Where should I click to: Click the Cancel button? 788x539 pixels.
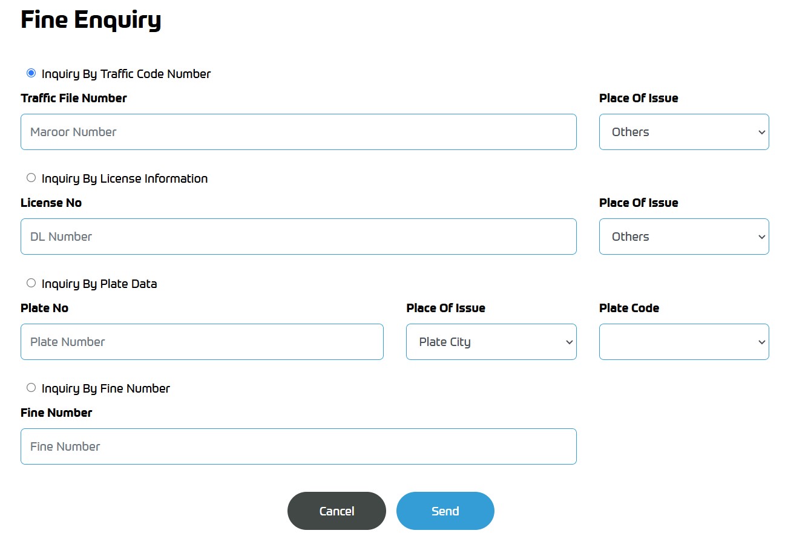tap(337, 511)
